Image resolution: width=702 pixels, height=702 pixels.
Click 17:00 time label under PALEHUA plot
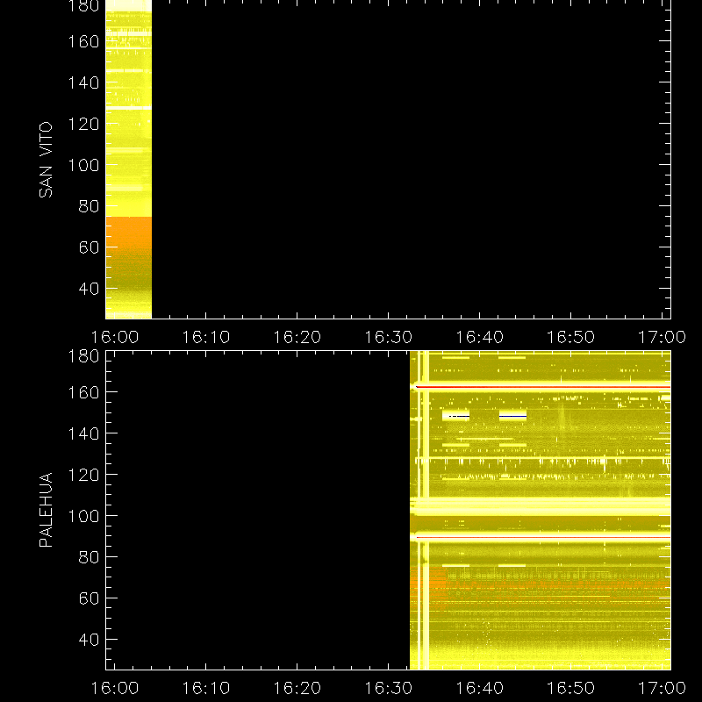(x=662, y=688)
